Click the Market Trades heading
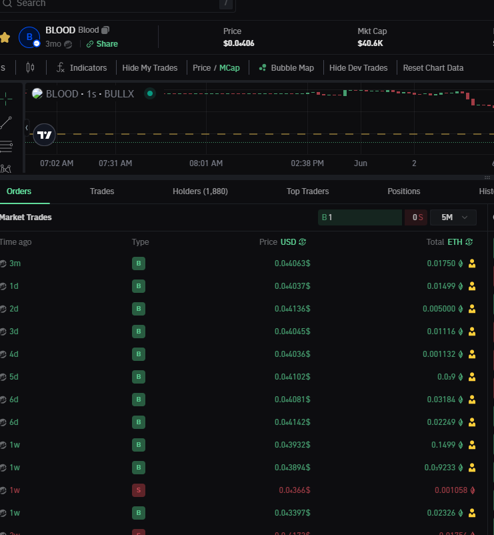 click(25, 217)
